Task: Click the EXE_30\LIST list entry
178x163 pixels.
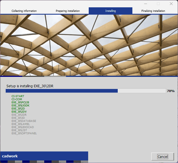Action: (x=19, y=130)
